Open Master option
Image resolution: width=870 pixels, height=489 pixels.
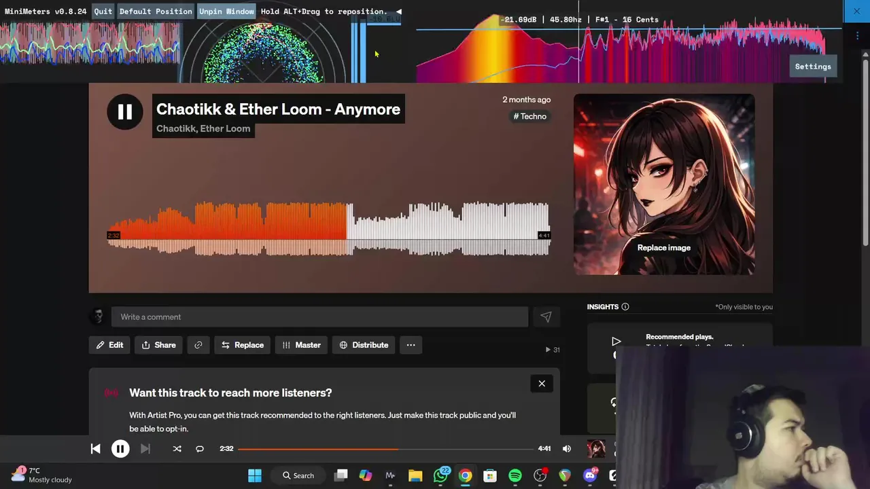(301, 345)
